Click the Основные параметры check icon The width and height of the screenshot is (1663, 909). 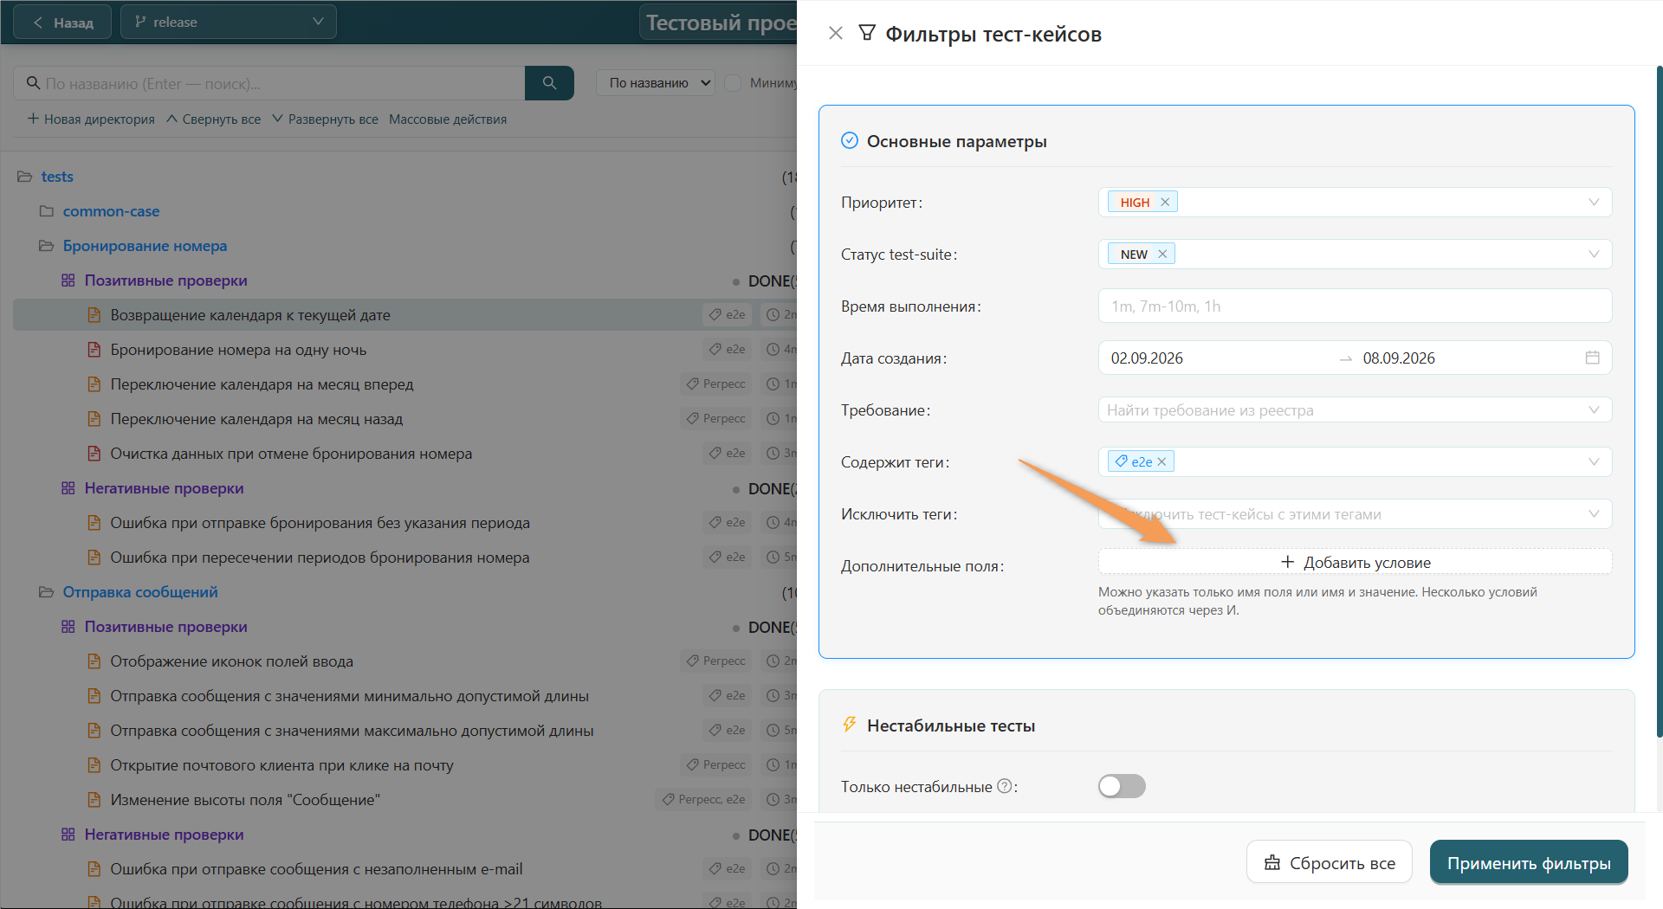850,140
